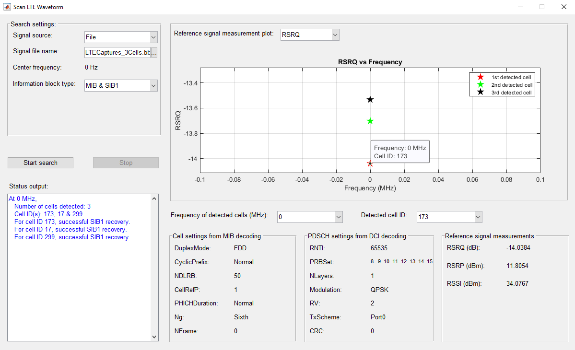
Task: Click the Stop button
Action: pos(126,163)
